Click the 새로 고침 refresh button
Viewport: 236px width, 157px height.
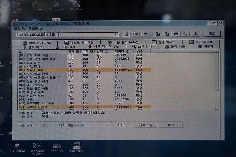146,125
